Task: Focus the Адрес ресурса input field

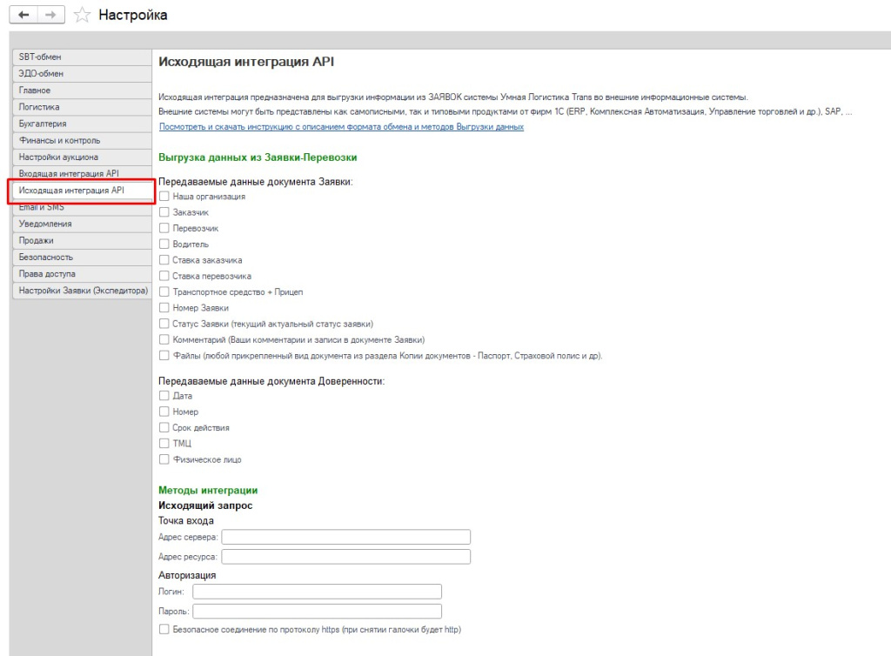Action: pos(345,557)
